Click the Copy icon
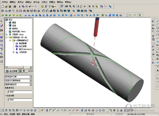This screenshot has width=159, height=116. (x=23, y=7)
